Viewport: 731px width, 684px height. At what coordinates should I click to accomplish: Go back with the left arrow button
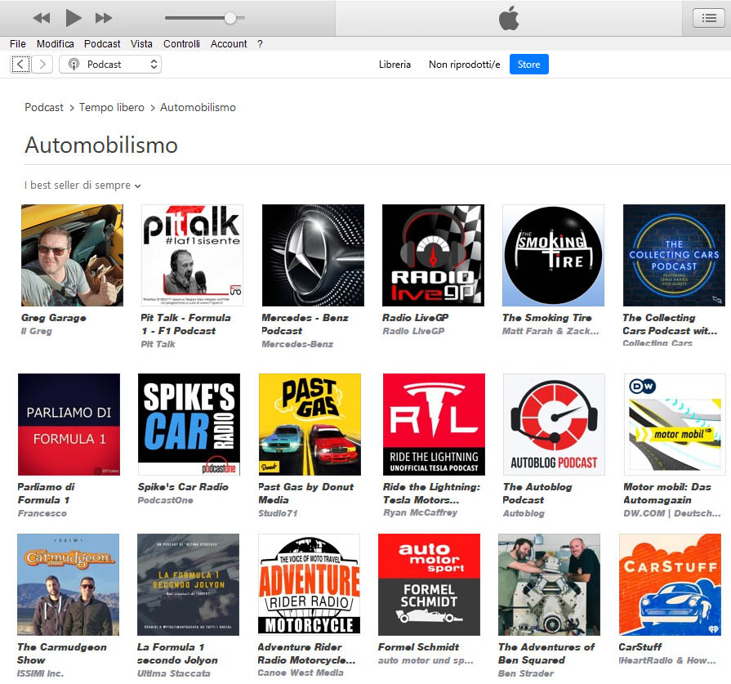click(20, 64)
